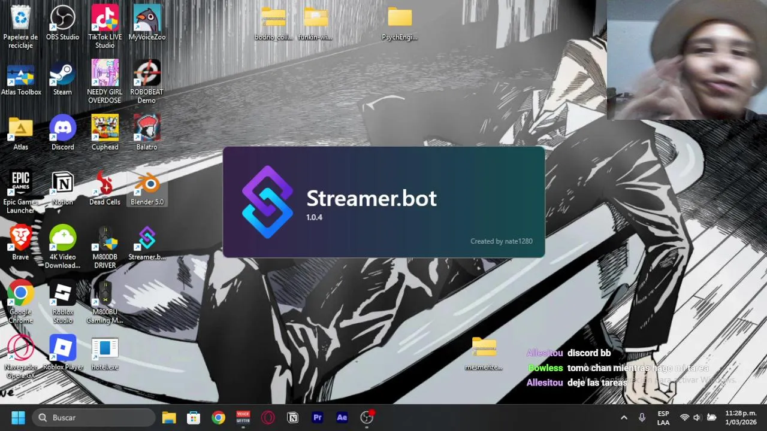This screenshot has height=431, width=767.
Task: Select the Atlas folder icon on the desktop
Action: tap(20, 133)
